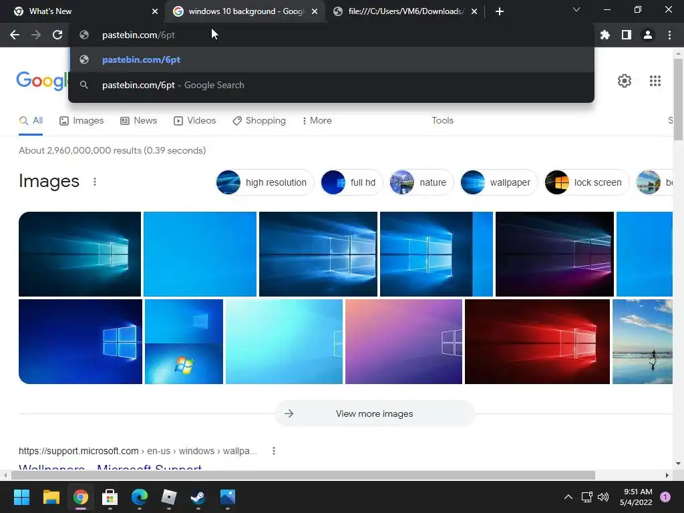This screenshot has width=684, height=513.
Task: Open the Photos app from the taskbar
Action: 228,497
